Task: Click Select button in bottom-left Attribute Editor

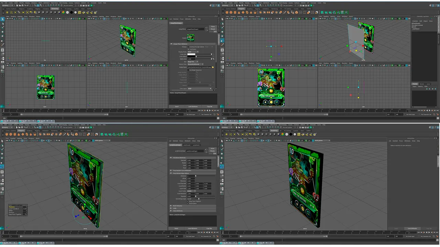Action: [176, 228]
